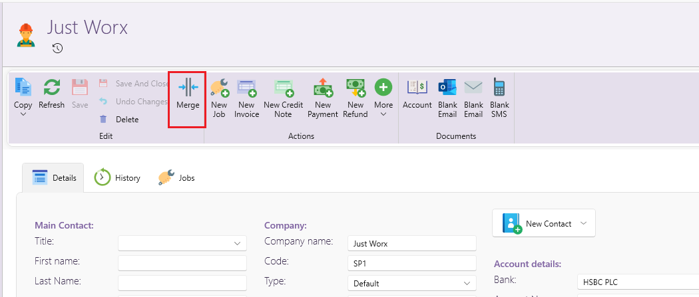The height and width of the screenshot is (297, 699).
Task: Choose Save And Close
Action: click(x=134, y=84)
